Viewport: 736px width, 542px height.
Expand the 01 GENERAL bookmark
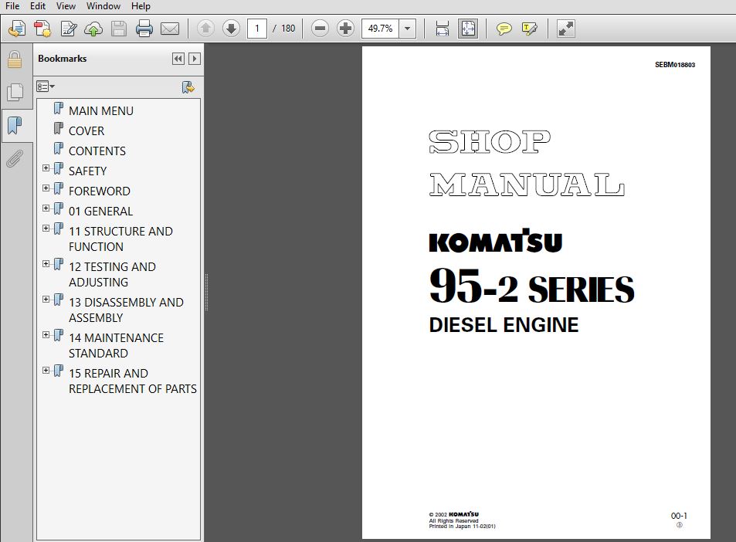click(46, 208)
